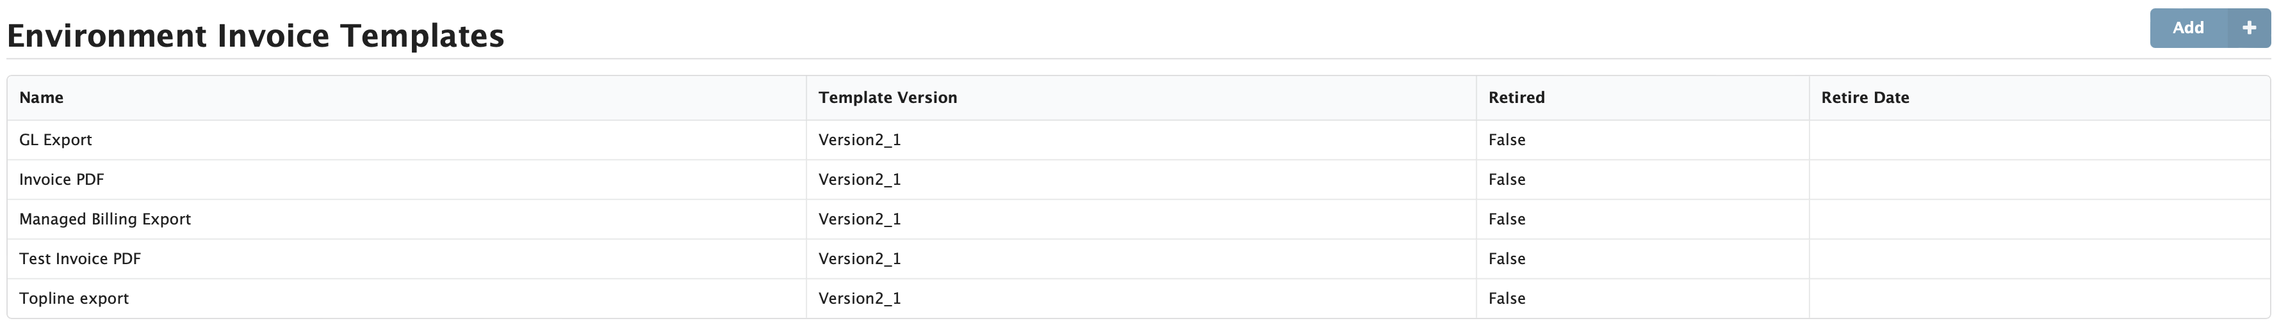The width and height of the screenshot is (2279, 330).
Task: Click Retired value False for Test Invoice PDF
Action: (1507, 260)
